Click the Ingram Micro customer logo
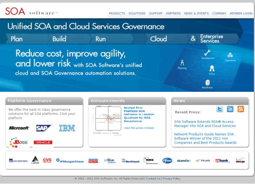The height and width of the screenshot is (191, 255). pos(93,161)
